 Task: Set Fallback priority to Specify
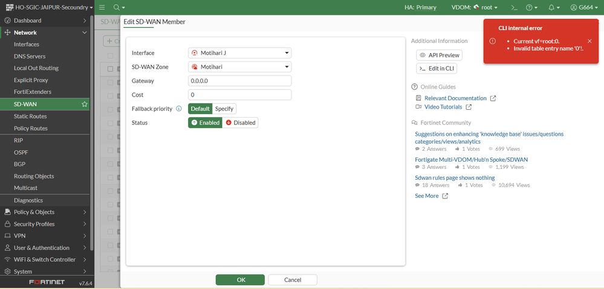click(224, 109)
